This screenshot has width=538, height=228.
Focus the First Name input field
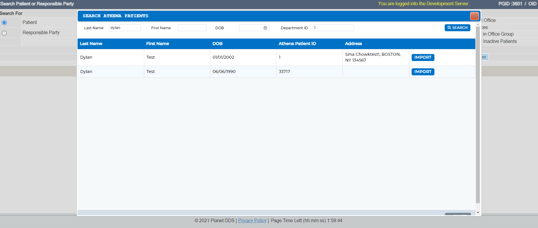192,28
